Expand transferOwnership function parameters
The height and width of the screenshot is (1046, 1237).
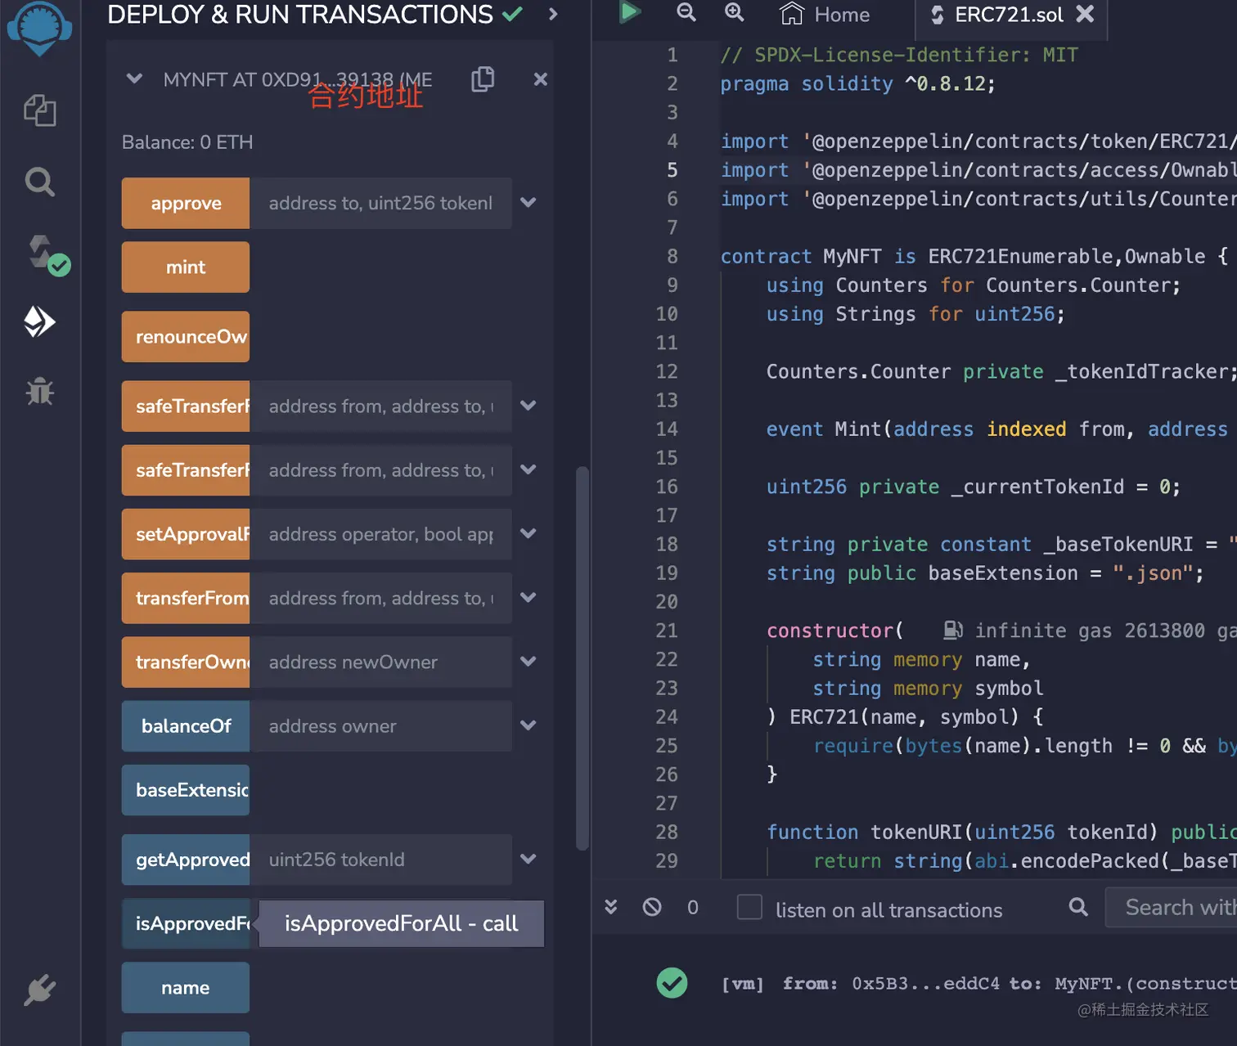pos(529,662)
